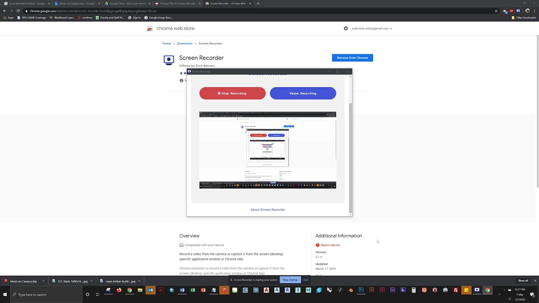Switch to SketchUp in the taskbar
Screen dimensions: 539x303
pos(224,290)
